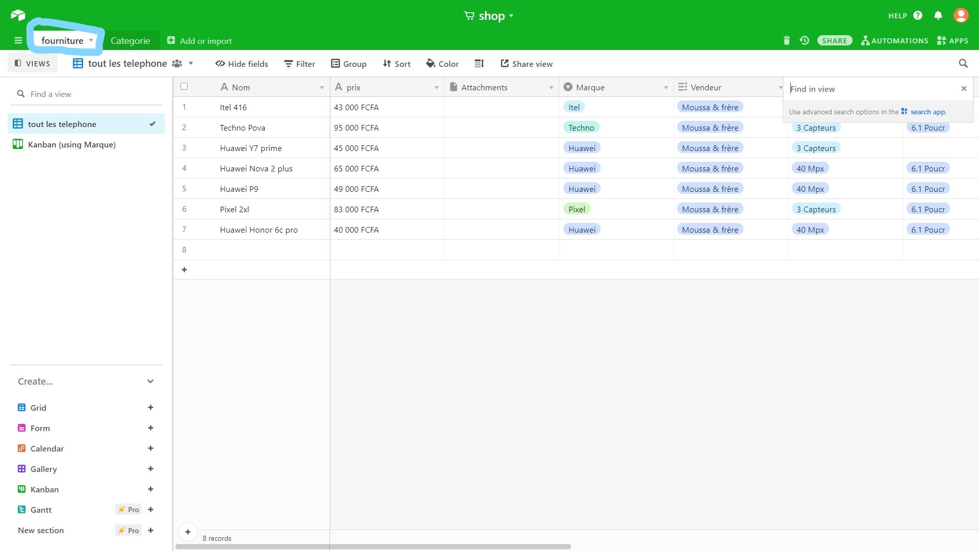Open Hide fields options
This screenshot has height=551, width=979.
coord(242,64)
